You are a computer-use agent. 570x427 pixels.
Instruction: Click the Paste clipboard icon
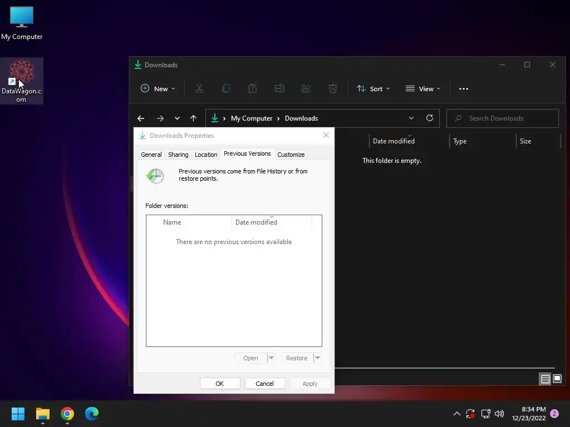pyautogui.click(x=252, y=88)
